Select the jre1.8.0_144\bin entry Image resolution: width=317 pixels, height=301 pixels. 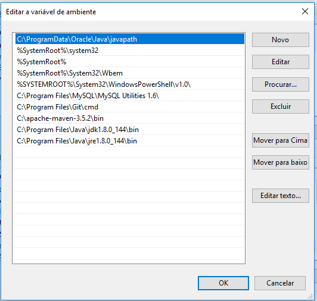[130, 141]
